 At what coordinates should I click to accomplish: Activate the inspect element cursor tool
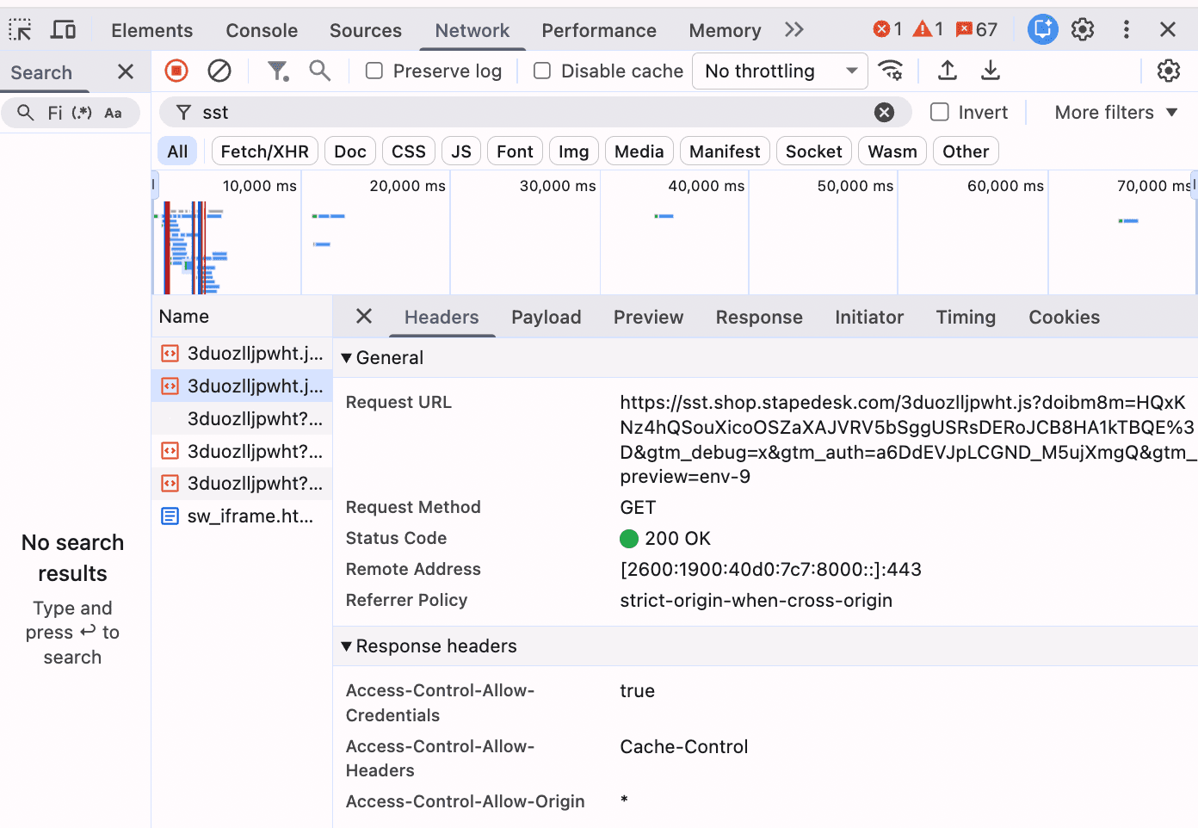[x=21, y=29]
